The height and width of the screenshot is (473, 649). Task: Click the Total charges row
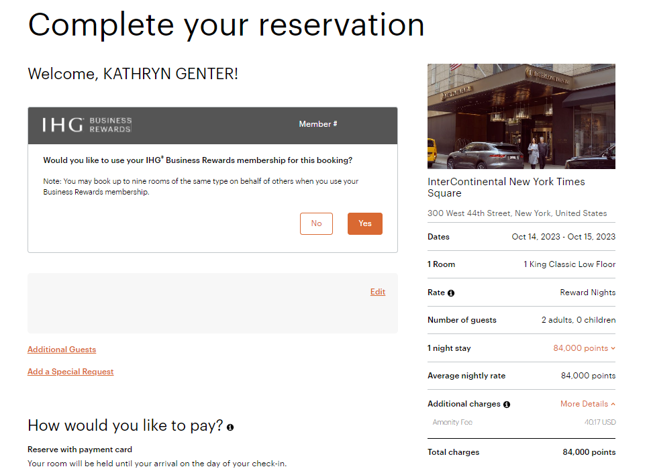[453, 452]
